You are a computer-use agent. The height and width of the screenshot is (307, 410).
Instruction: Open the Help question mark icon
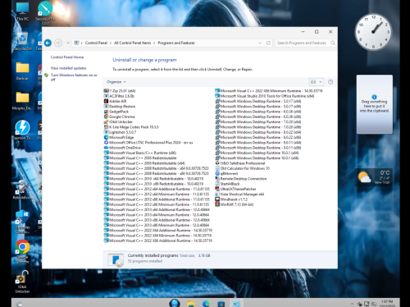[x=330, y=82]
